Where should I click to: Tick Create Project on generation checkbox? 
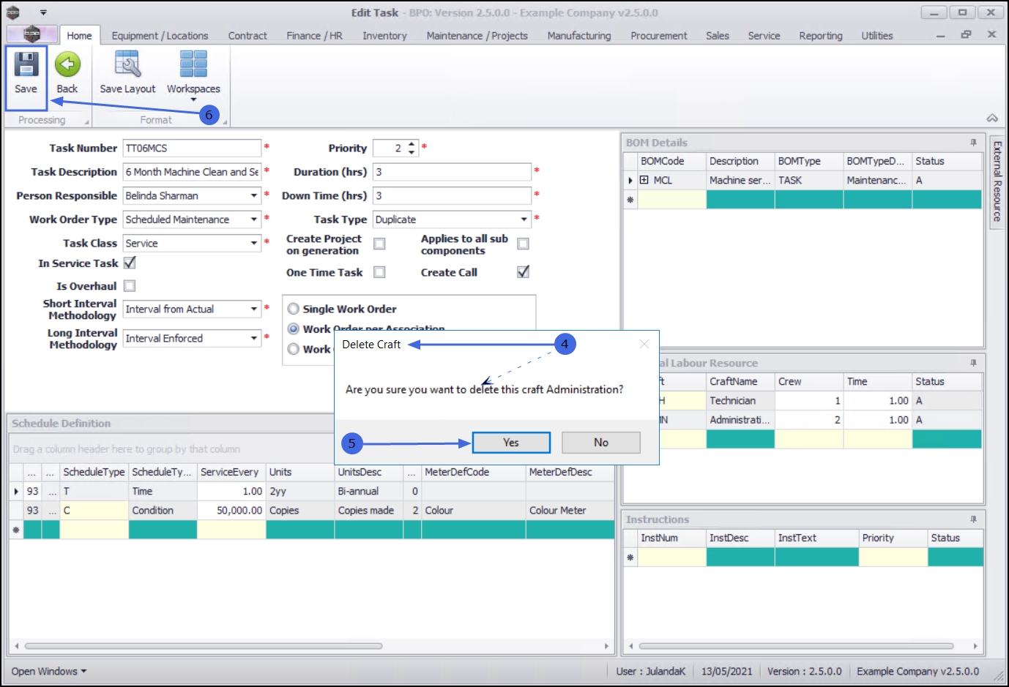[379, 244]
